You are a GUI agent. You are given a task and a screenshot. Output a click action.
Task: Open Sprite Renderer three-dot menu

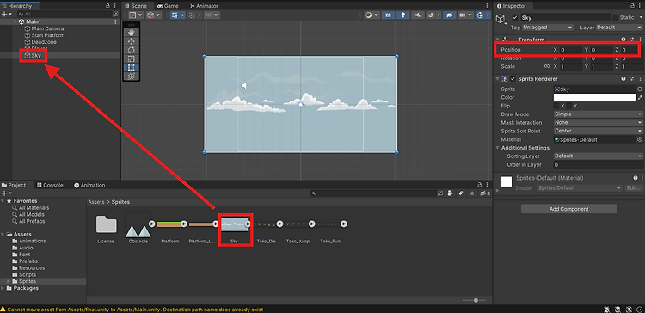[x=640, y=78]
